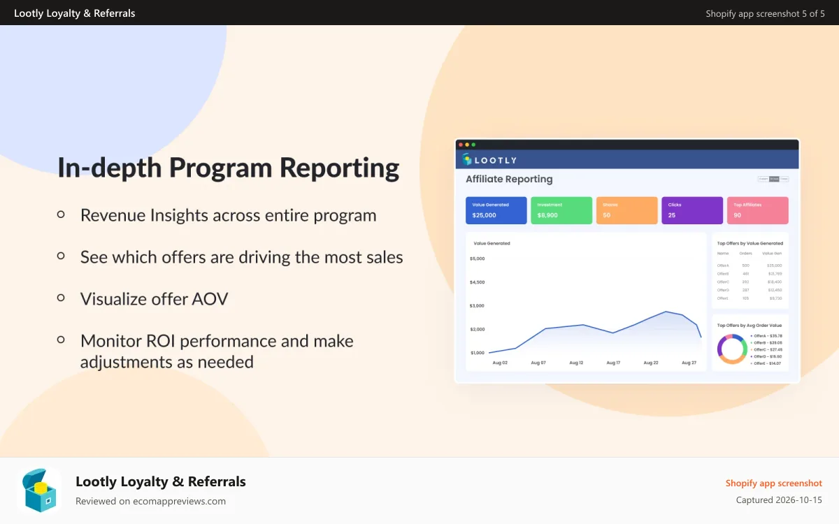Click the red close dot of dashboard window
Image resolution: width=839 pixels, height=524 pixels.
point(461,145)
